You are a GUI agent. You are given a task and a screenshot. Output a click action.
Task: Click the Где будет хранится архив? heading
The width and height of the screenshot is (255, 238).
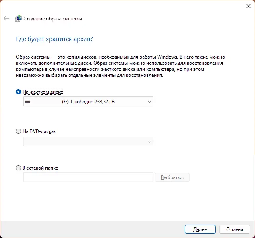pos(54,39)
